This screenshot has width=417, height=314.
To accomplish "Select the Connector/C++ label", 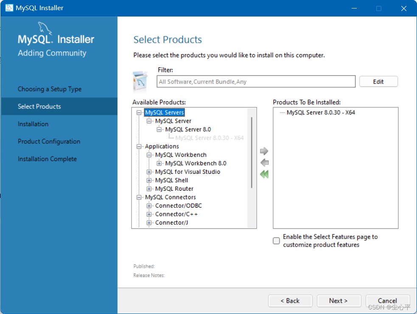I will (176, 214).
